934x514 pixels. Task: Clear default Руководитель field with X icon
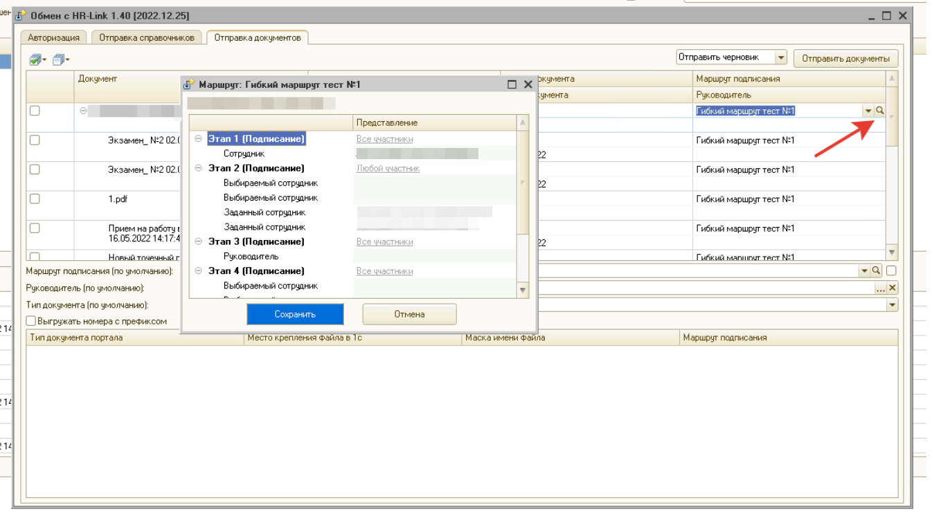pos(892,288)
